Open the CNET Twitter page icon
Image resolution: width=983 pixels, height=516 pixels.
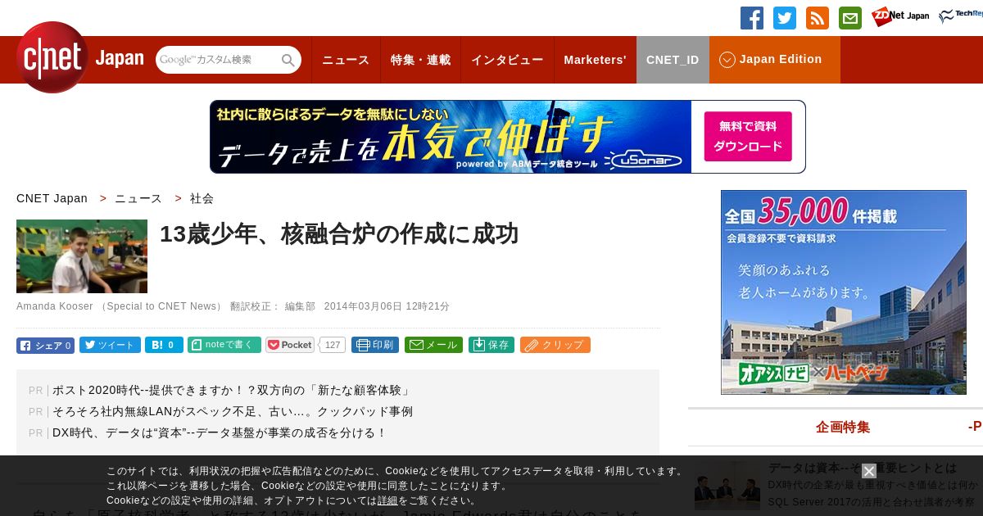[785, 18]
